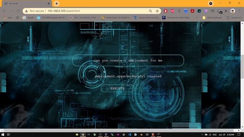Open the Windows notification center
Image resolution: width=244 pixels, height=137 pixels.
tap(239, 134)
